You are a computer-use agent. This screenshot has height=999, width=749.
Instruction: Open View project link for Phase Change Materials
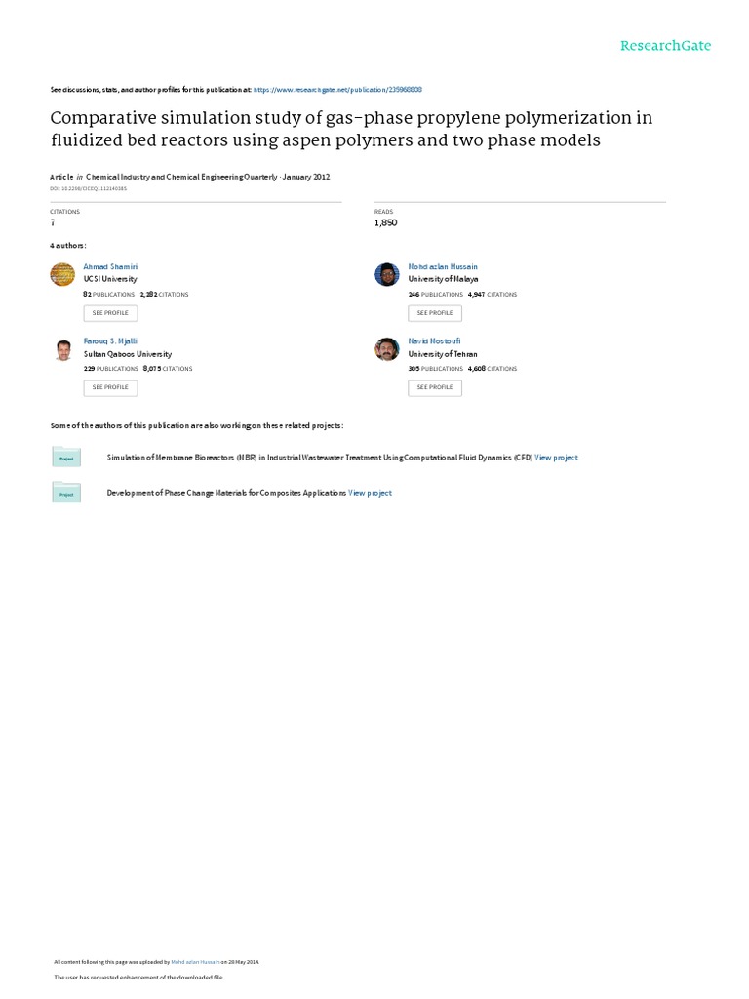click(370, 493)
